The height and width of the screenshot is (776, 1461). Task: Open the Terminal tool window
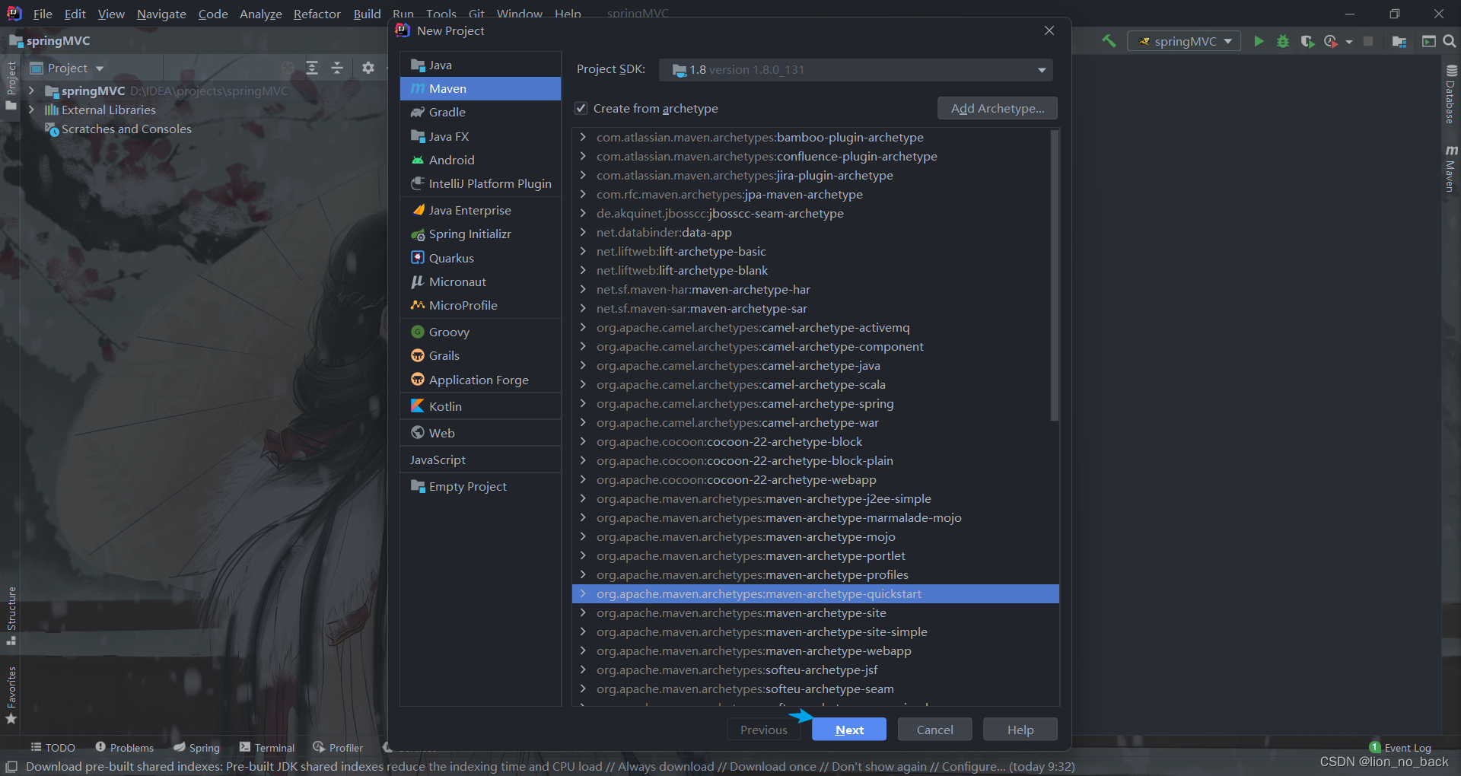point(267,748)
